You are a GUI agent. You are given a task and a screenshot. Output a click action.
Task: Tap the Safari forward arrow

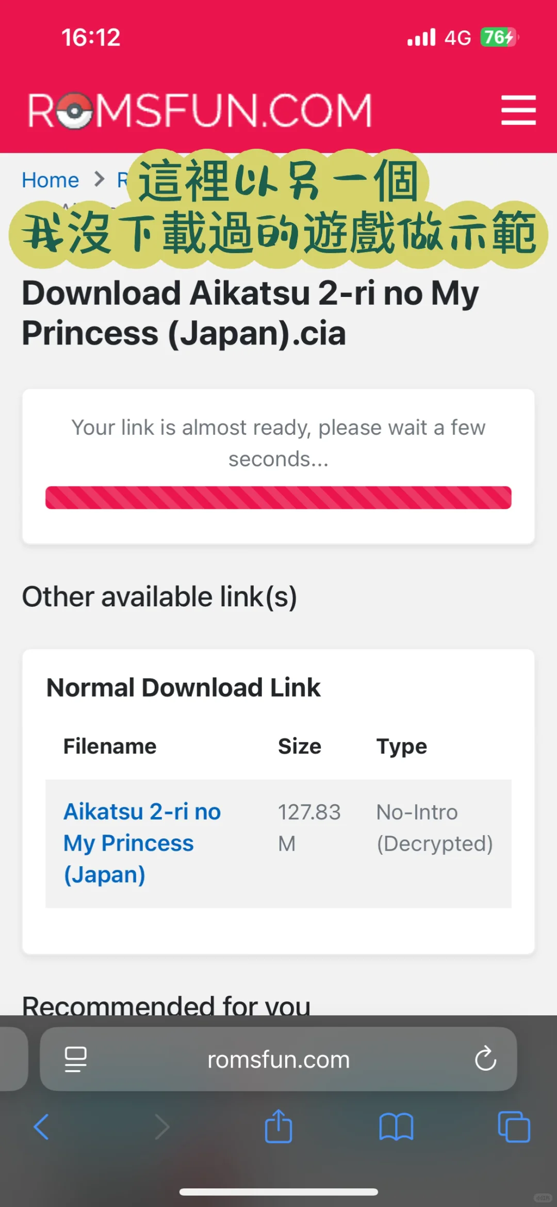[162, 1126]
